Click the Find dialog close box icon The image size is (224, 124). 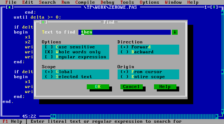[x=42, y=22]
